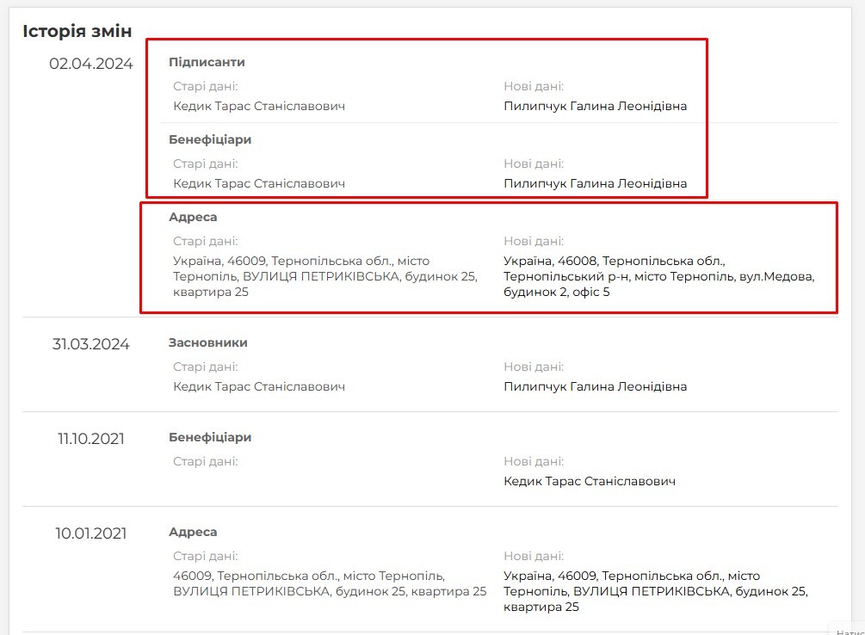Click 'Адреса' title under 02.04.2024
865x635 pixels.
pos(193,218)
